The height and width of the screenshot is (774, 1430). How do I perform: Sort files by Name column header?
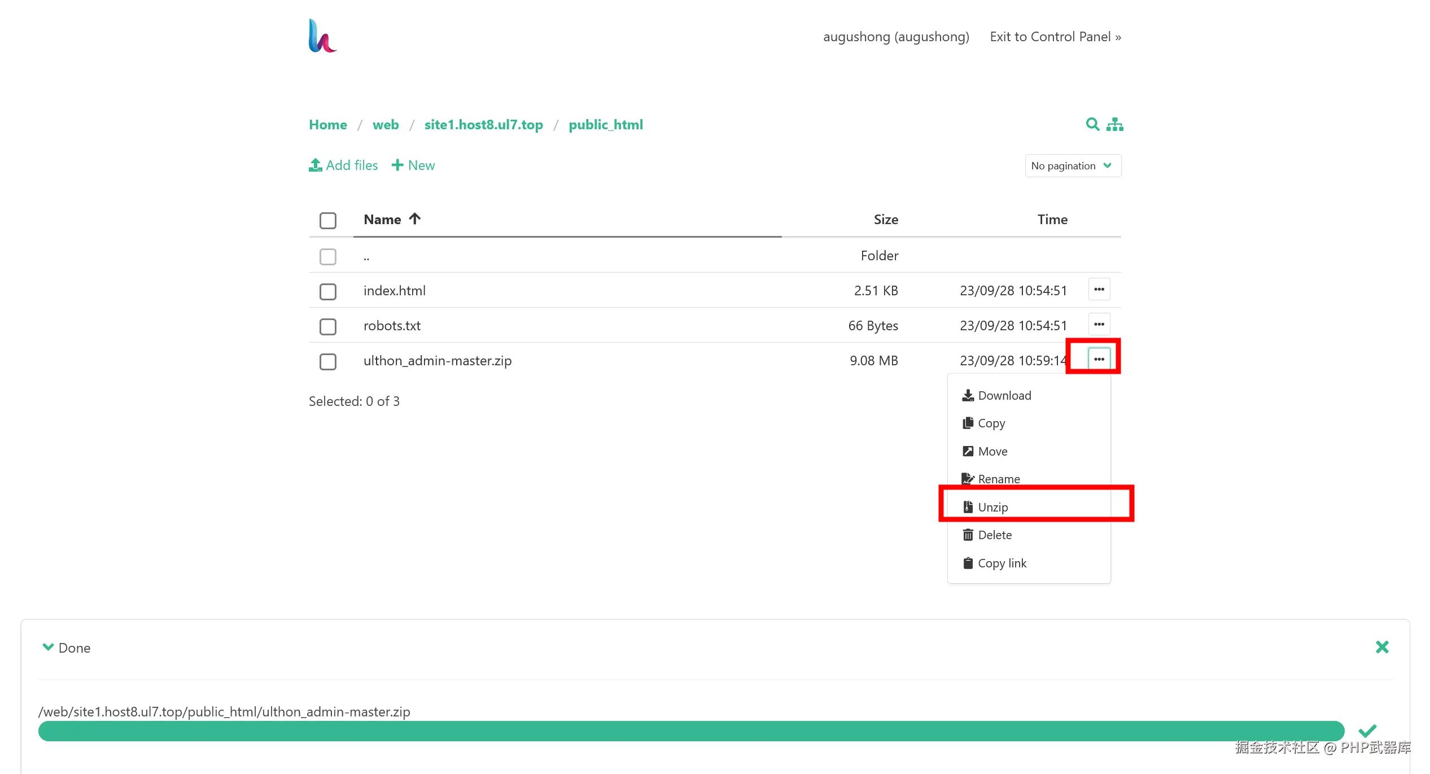pos(382,220)
